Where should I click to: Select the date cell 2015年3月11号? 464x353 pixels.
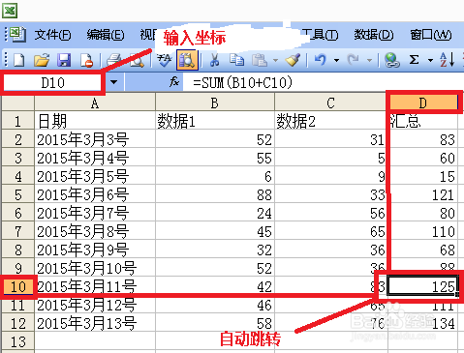point(95,286)
